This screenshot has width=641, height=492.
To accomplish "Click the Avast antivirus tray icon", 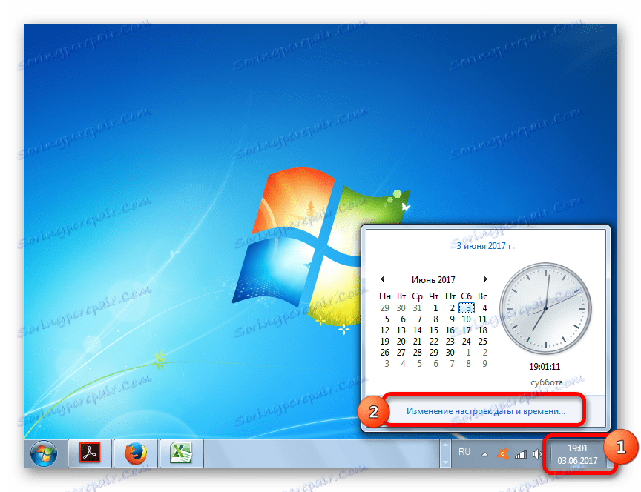I will pyautogui.click(x=502, y=453).
